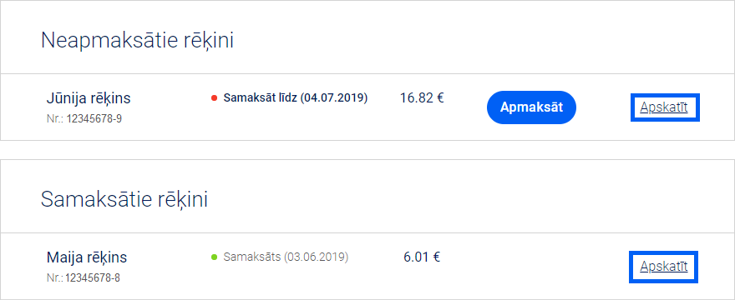This screenshot has height=300, width=735.
Task: Click bill number 12345678-8
Action: pos(93,278)
